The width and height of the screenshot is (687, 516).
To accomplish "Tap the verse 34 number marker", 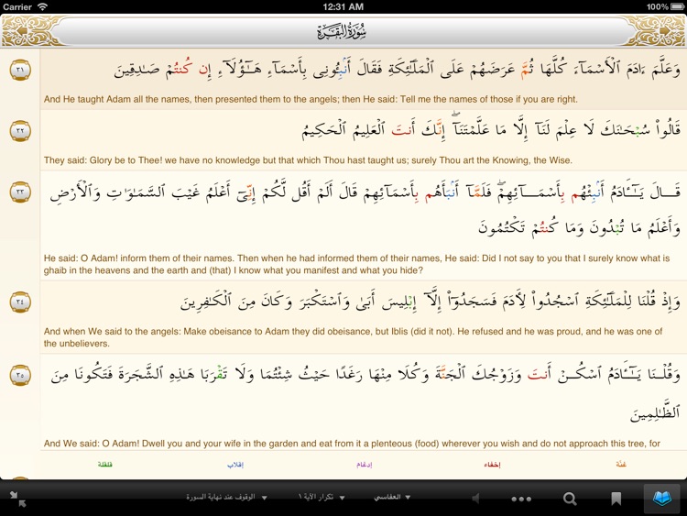I will 20,302.
